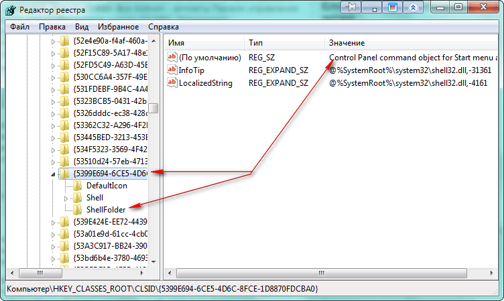Select folder icon of {53362C32-A296-4F2

64,125
